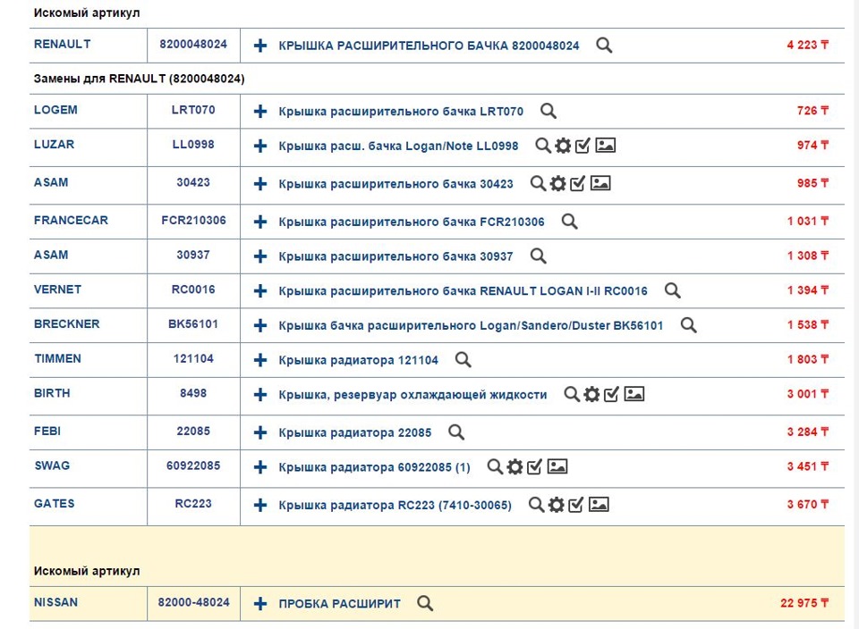The height and width of the screenshot is (629, 859).
Task: Click checkmark icon for ASAM 30423
Action: [x=578, y=183]
